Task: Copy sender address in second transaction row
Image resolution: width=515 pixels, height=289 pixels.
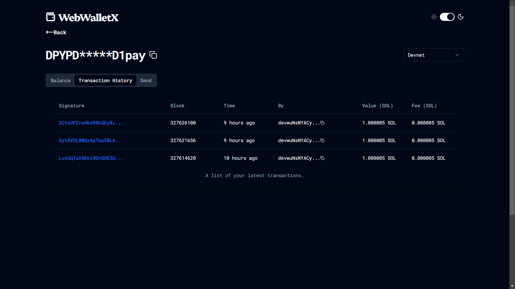Action: pyautogui.click(x=322, y=140)
